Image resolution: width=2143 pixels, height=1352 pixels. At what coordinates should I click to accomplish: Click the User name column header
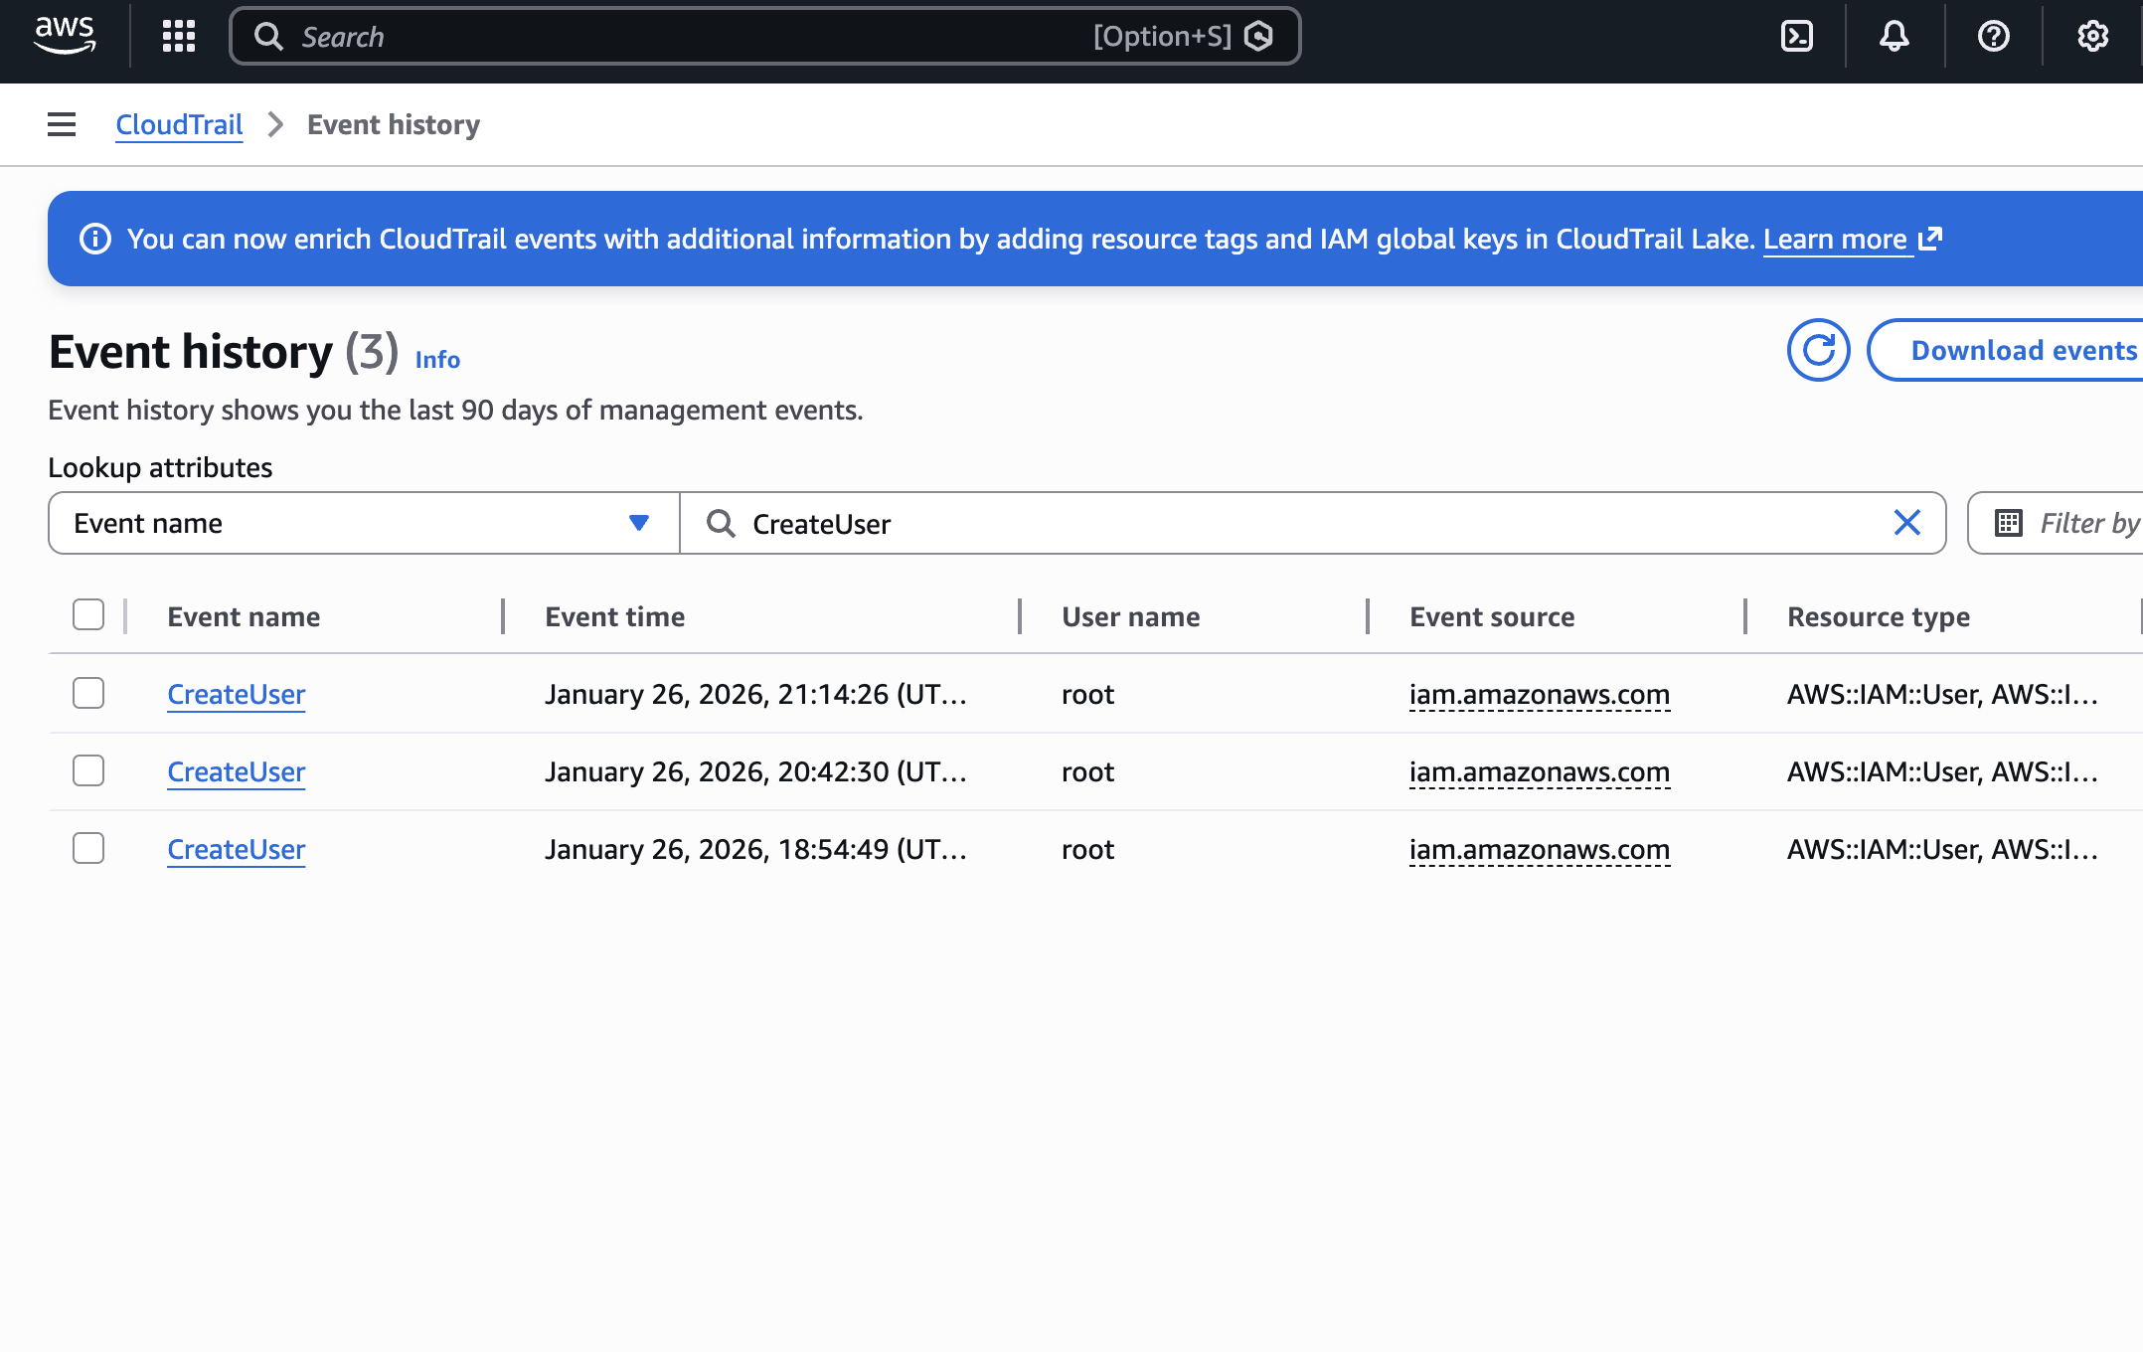click(x=1130, y=616)
